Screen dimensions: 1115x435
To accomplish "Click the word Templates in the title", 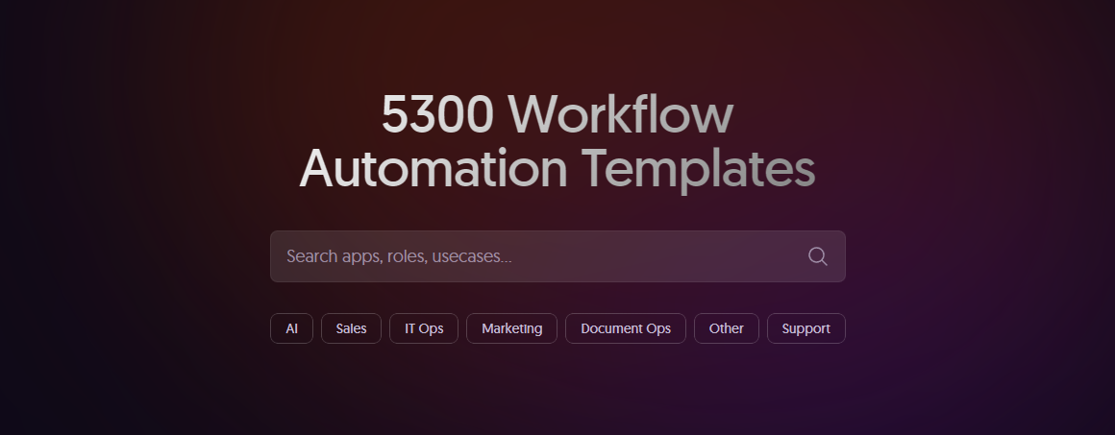I will pos(699,169).
